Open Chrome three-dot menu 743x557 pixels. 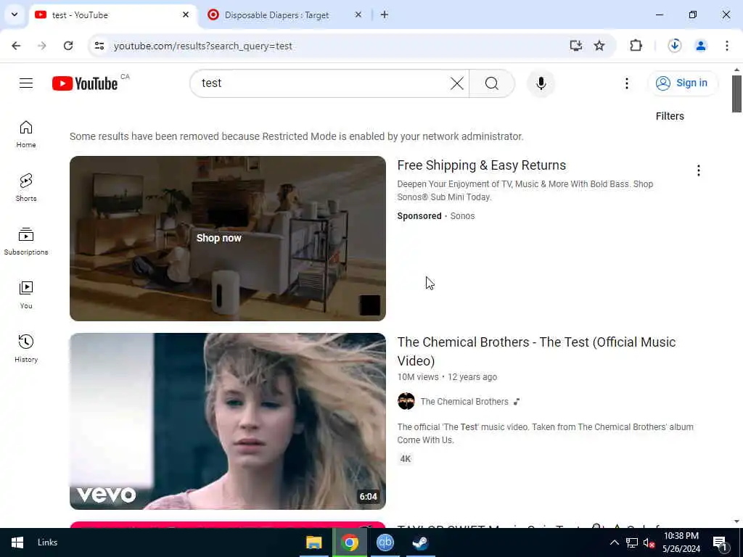(727, 46)
